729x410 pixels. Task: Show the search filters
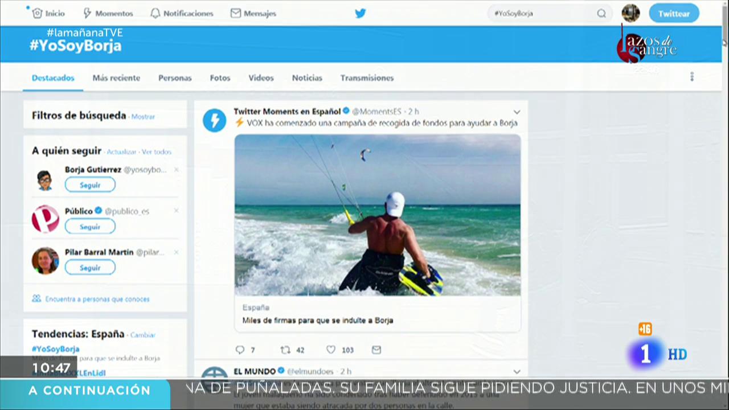(x=143, y=117)
